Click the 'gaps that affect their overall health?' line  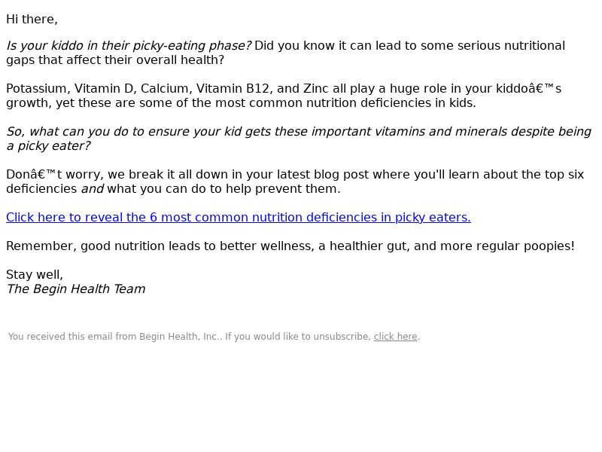[x=115, y=60]
